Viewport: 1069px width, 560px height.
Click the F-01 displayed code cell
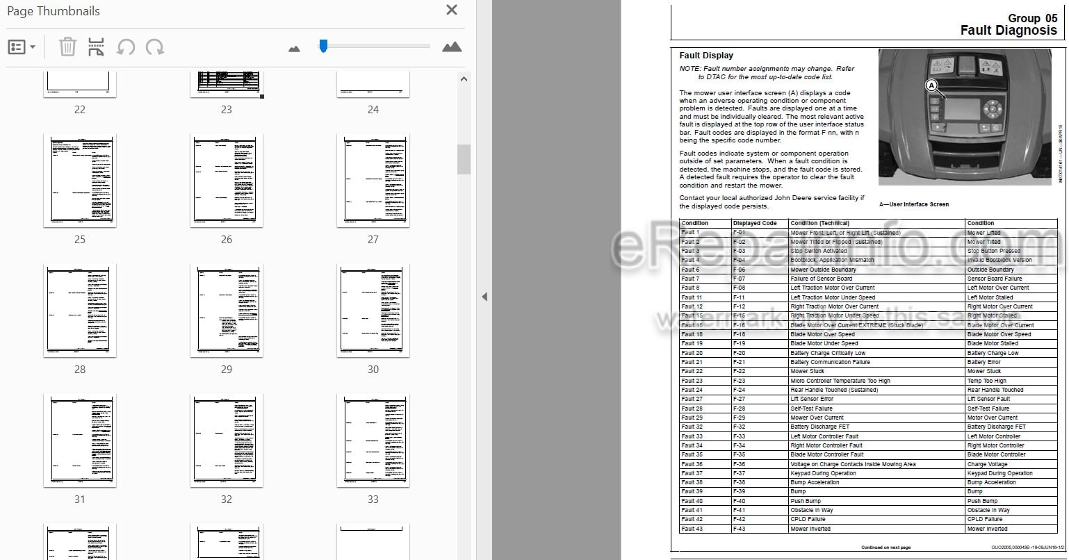coord(760,233)
